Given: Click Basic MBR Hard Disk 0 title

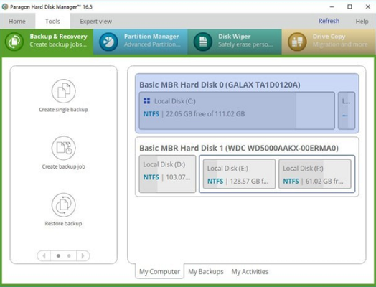Looking at the screenshot, I should point(220,85).
